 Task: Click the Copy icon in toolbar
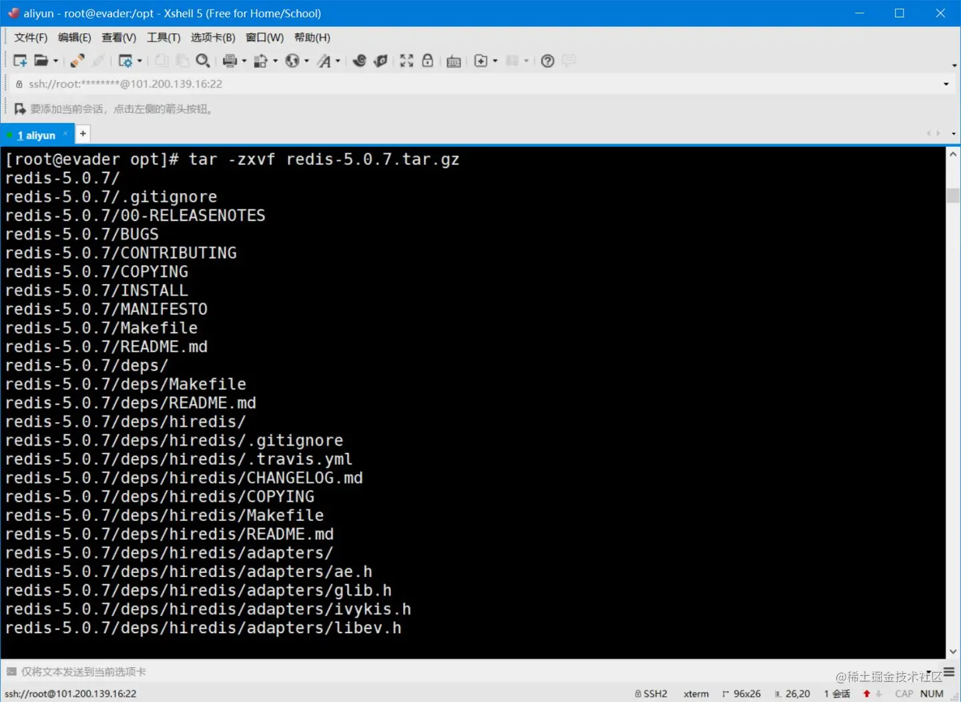click(x=162, y=61)
